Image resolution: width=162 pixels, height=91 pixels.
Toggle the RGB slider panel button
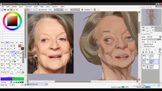(x=5, y=10)
